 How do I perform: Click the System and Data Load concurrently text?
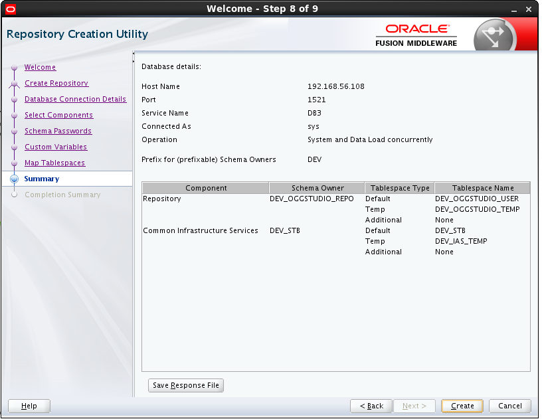pos(370,139)
